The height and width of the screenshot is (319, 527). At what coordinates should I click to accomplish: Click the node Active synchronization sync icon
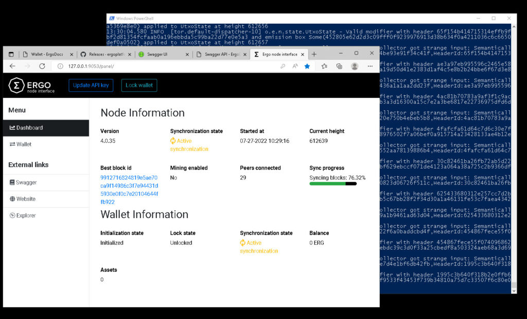tap(173, 141)
